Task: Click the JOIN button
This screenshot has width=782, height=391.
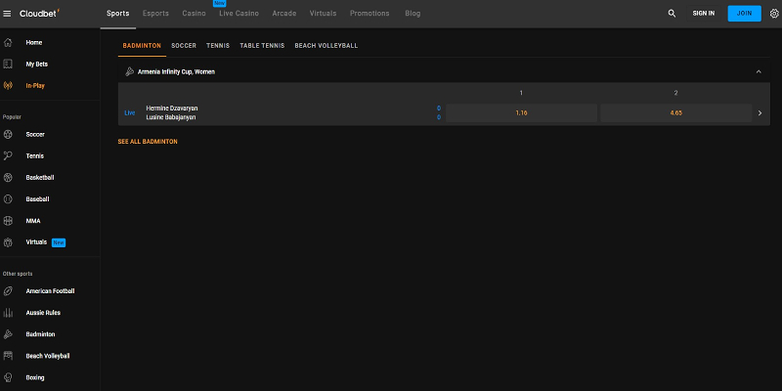Action: coord(744,14)
